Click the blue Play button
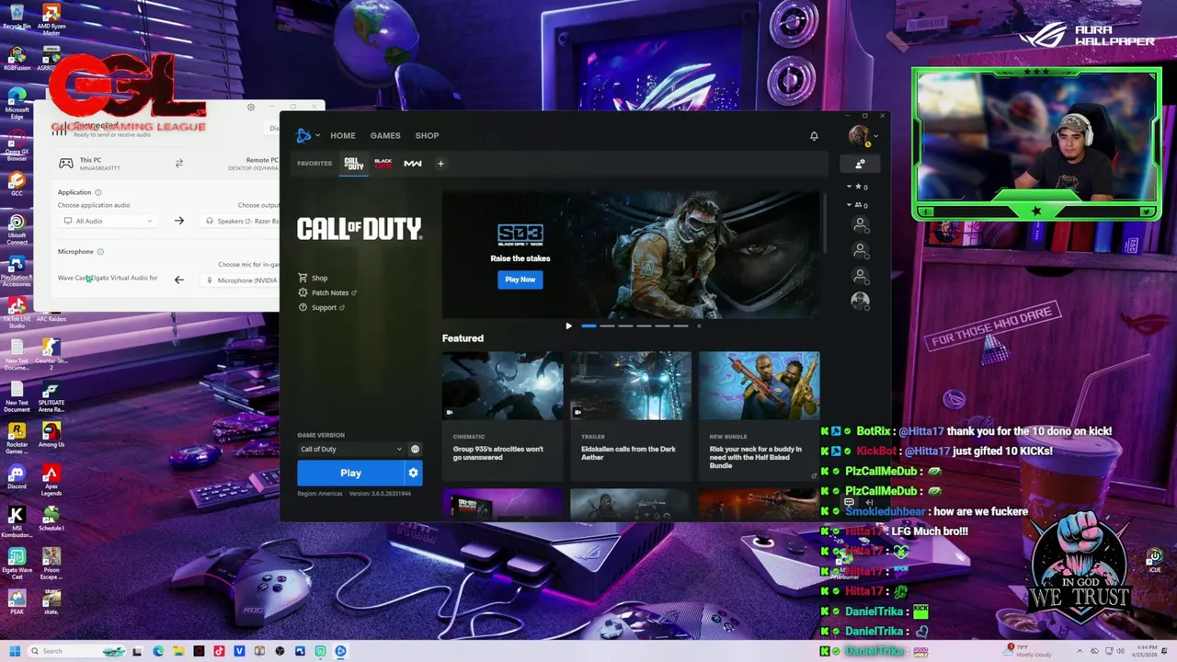 point(350,473)
